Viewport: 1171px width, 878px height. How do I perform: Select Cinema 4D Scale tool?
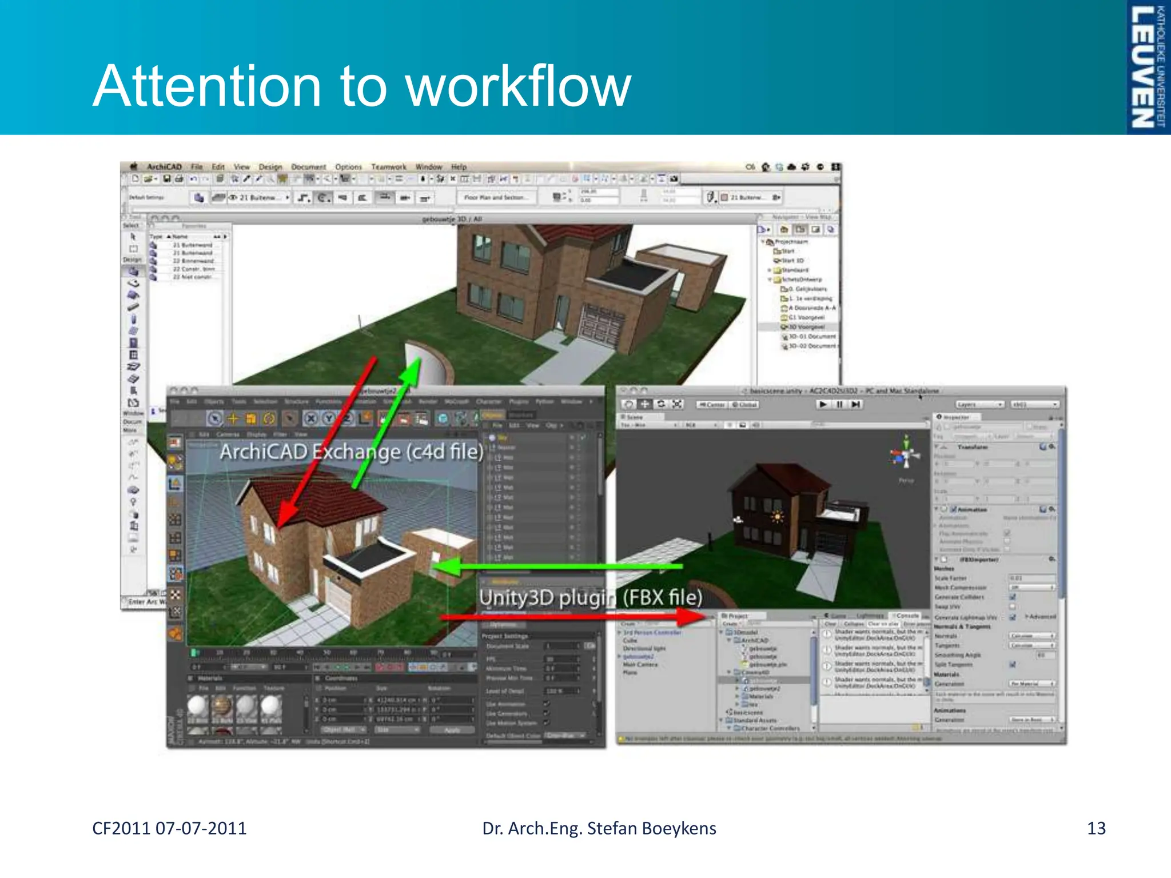click(250, 419)
